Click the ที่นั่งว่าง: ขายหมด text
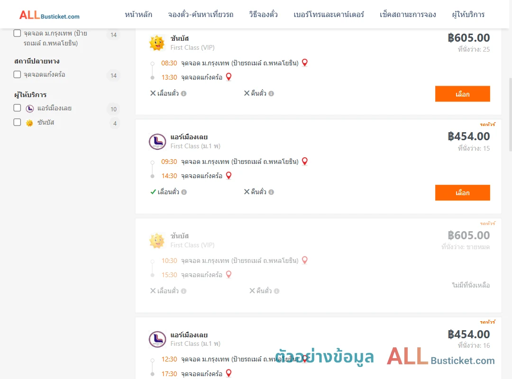The height and width of the screenshot is (379, 512). pos(466,247)
